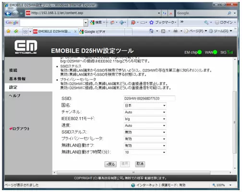Open the new tab button
Screen dimensions: 242x192
pyautogui.click(x=128, y=32)
